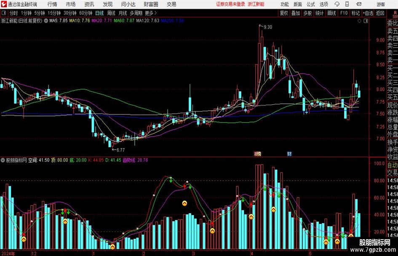Click the 多股 toolbar button
Screen dimensions: 398x256
point(307,13)
